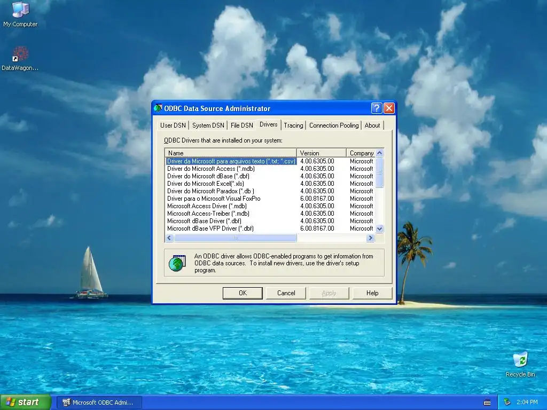The height and width of the screenshot is (410, 547).
Task: Select the Drivers tab
Action: click(x=269, y=124)
